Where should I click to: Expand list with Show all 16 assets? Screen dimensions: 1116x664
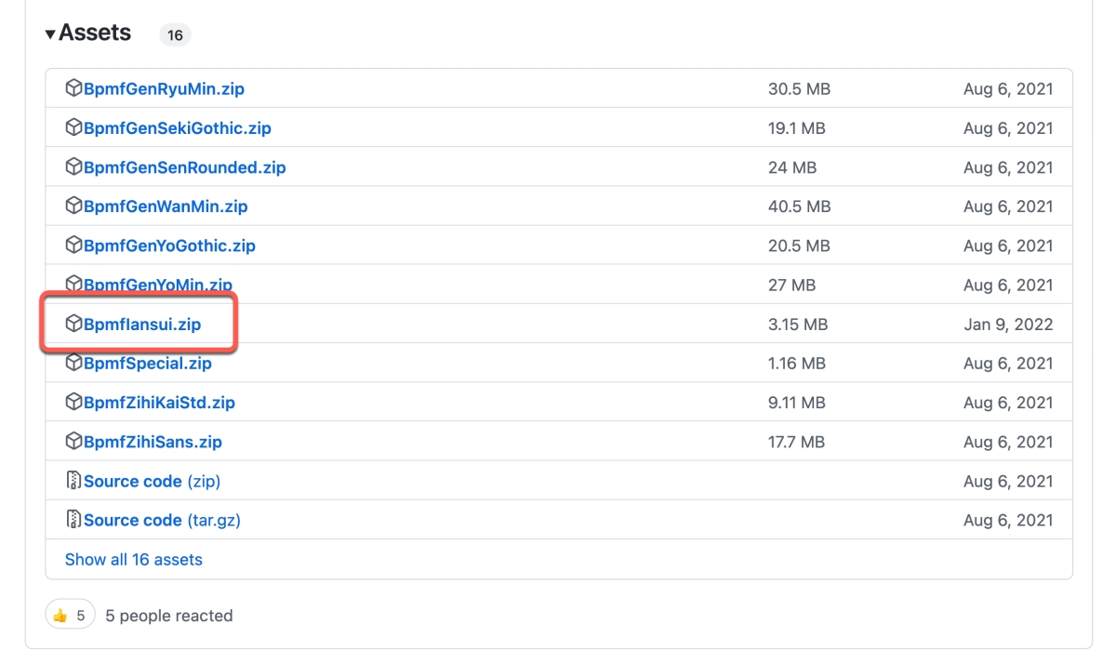pos(133,560)
